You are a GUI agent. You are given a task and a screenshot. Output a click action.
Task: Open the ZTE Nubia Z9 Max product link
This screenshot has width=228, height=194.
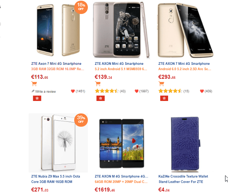55,179
